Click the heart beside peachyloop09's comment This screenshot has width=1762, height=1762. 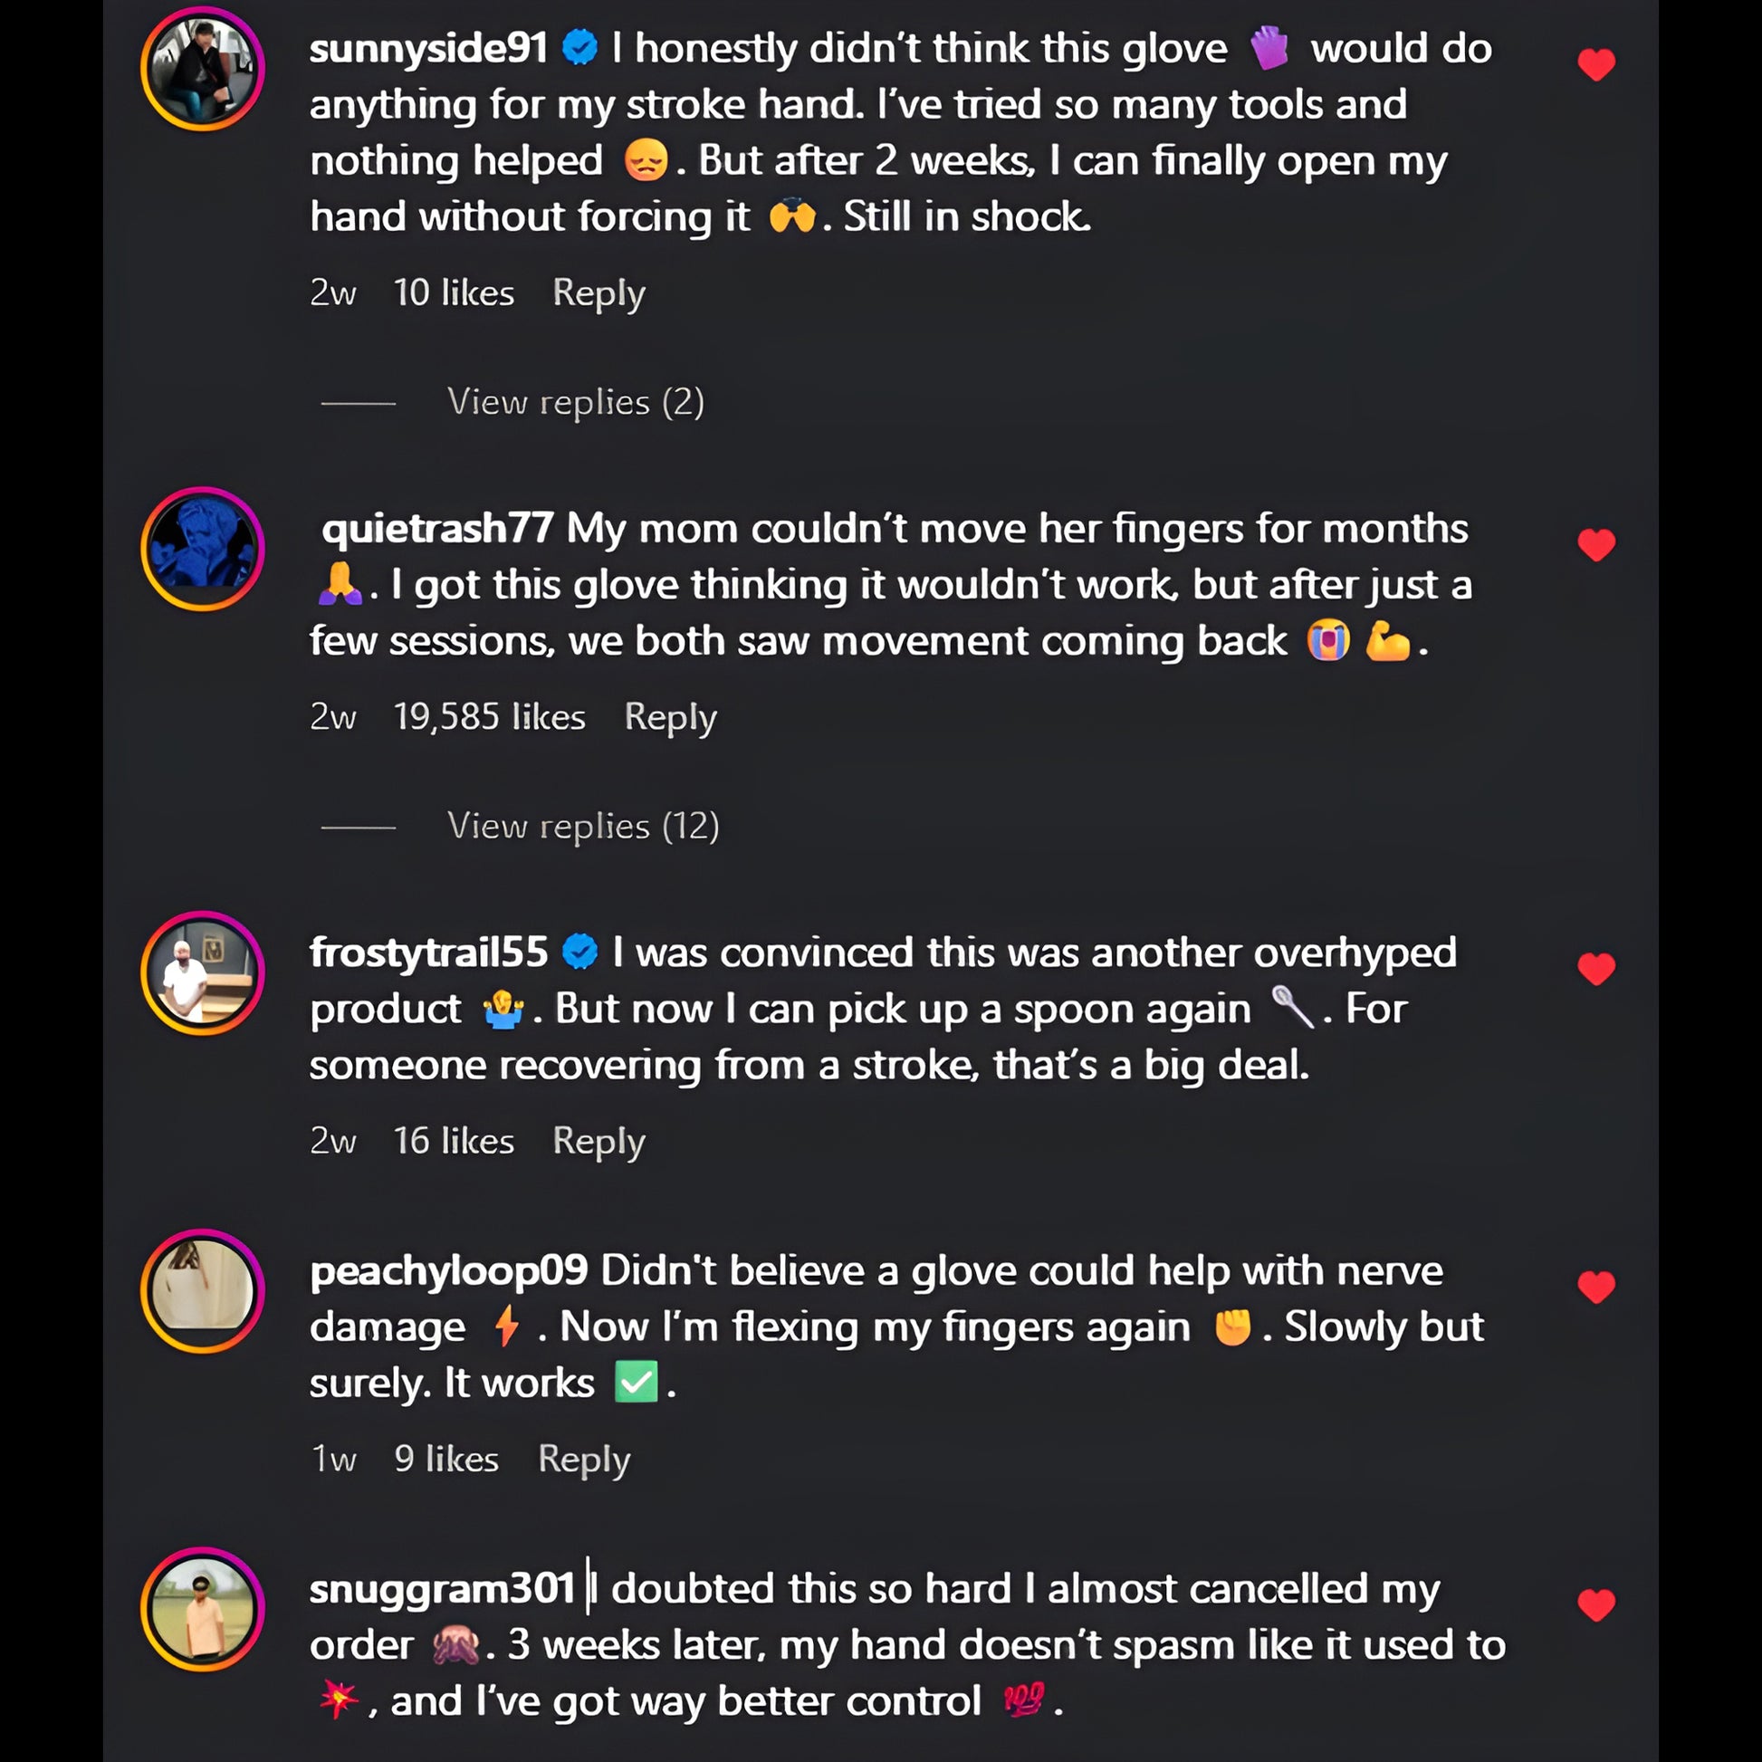[1596, 1287]
